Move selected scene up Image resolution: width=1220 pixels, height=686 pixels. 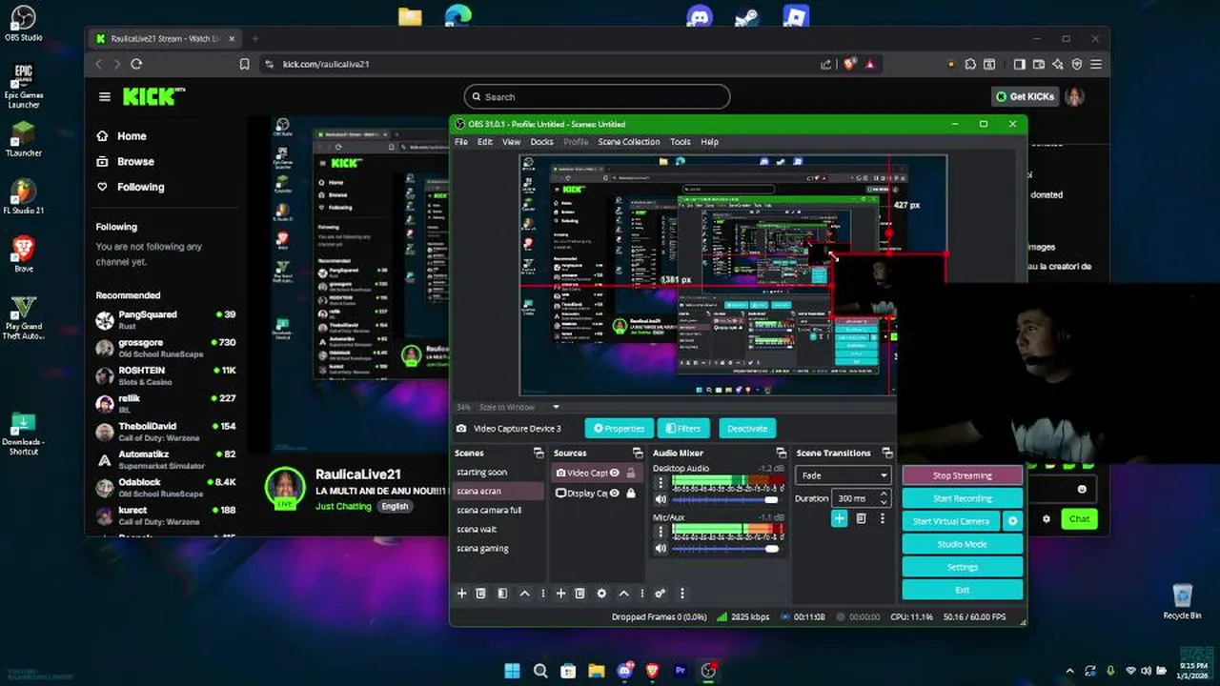coord(524,593)
